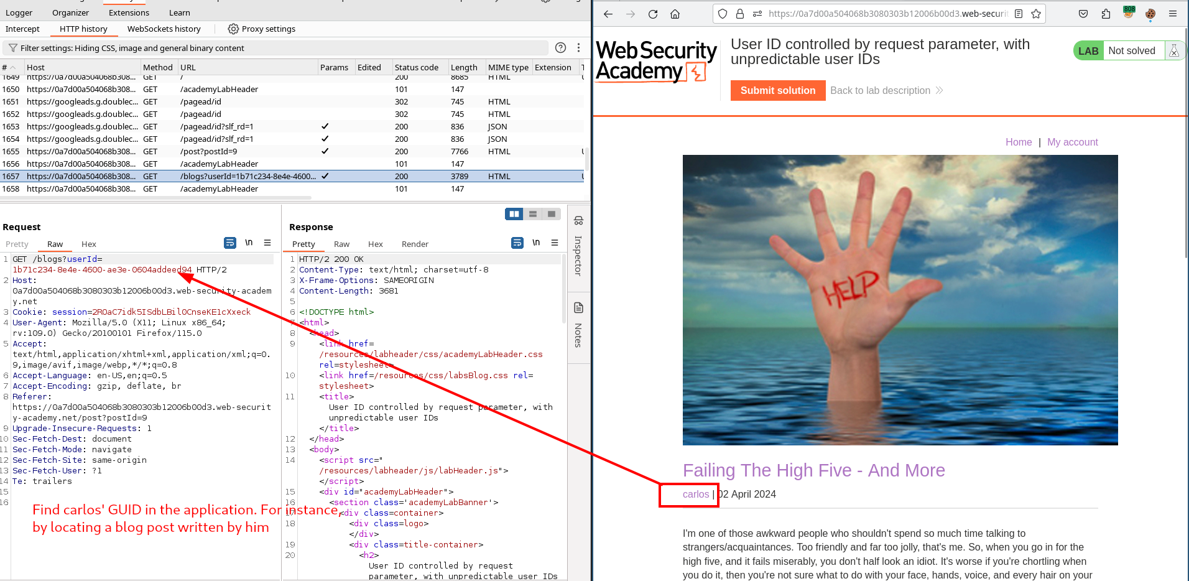Screen dimensions: 1189x581
Task: Go forward in the browser
Action: pyautogui.click(x=631, y=14)
